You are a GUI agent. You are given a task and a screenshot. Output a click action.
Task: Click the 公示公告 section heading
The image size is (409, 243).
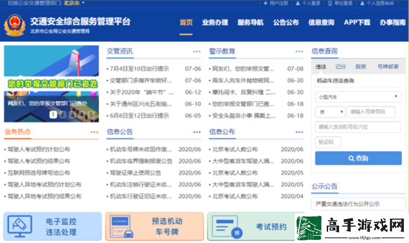pos(324,186)
